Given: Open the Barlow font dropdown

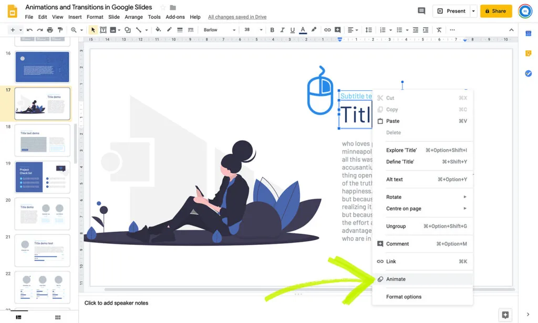Looking at the screenshot, I should (x=219, y=30).
